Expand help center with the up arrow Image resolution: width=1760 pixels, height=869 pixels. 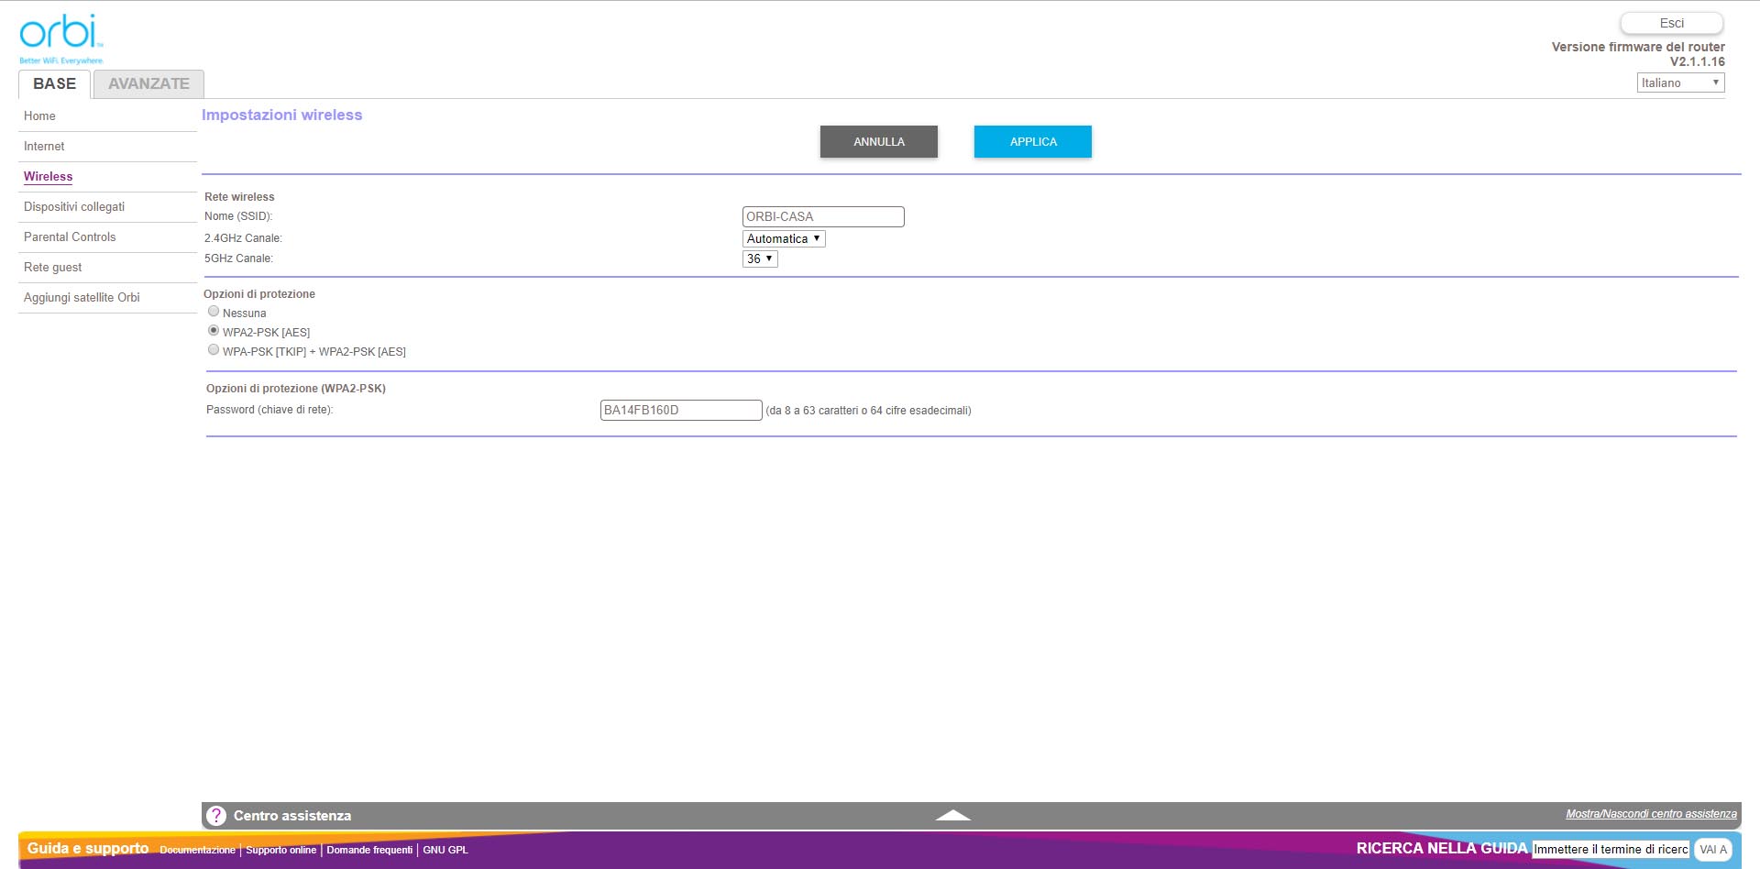pos(952,815)
